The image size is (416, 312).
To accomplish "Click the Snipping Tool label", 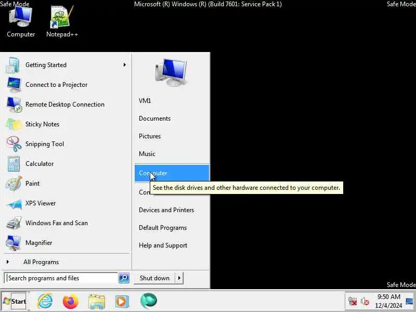I will pos(45,144).
